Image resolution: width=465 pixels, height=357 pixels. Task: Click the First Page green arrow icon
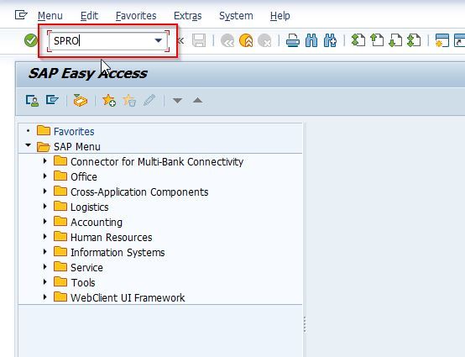pyautogui.click(x=358, y=40)
